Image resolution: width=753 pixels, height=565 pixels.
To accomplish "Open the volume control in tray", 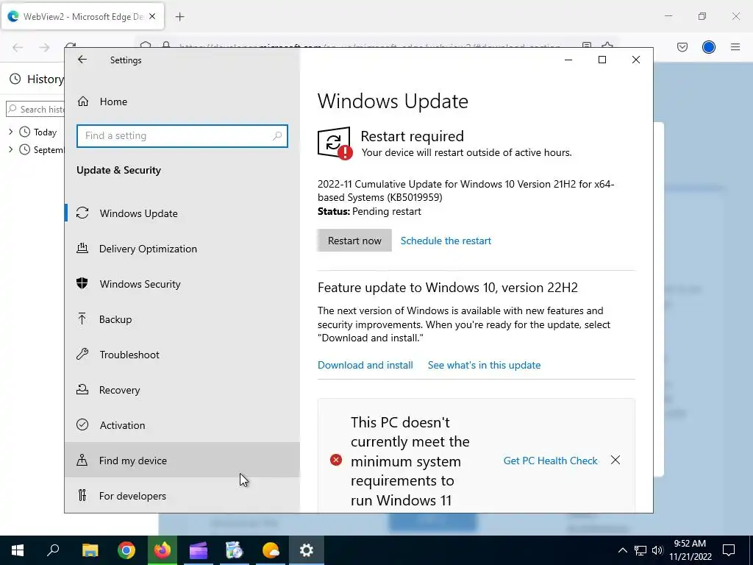I will pos(657,550).
